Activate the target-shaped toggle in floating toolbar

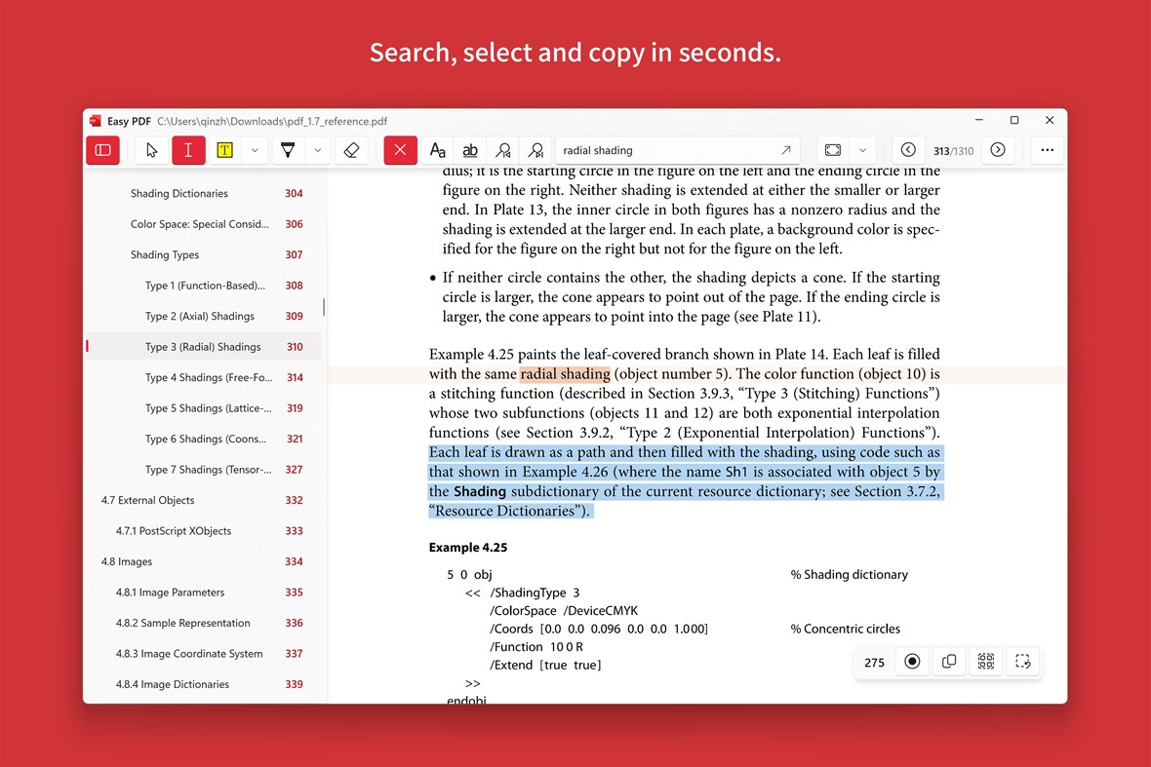point(912,662)
